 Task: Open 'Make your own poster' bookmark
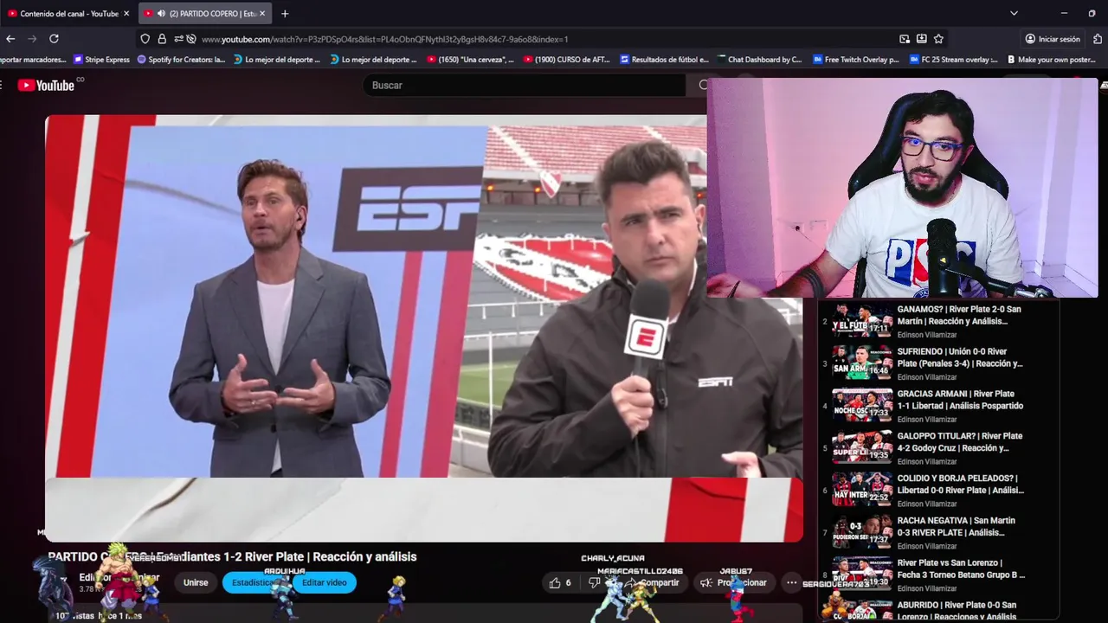pyautogui.click(x=1050, y=60)
